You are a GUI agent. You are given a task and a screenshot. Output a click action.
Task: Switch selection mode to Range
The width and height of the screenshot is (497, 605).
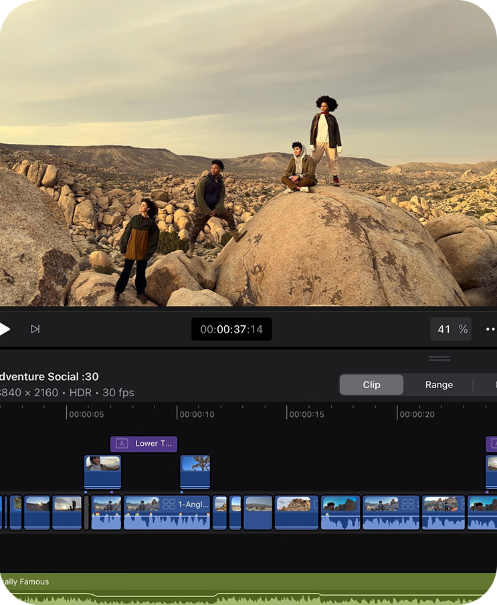(439, 385)
